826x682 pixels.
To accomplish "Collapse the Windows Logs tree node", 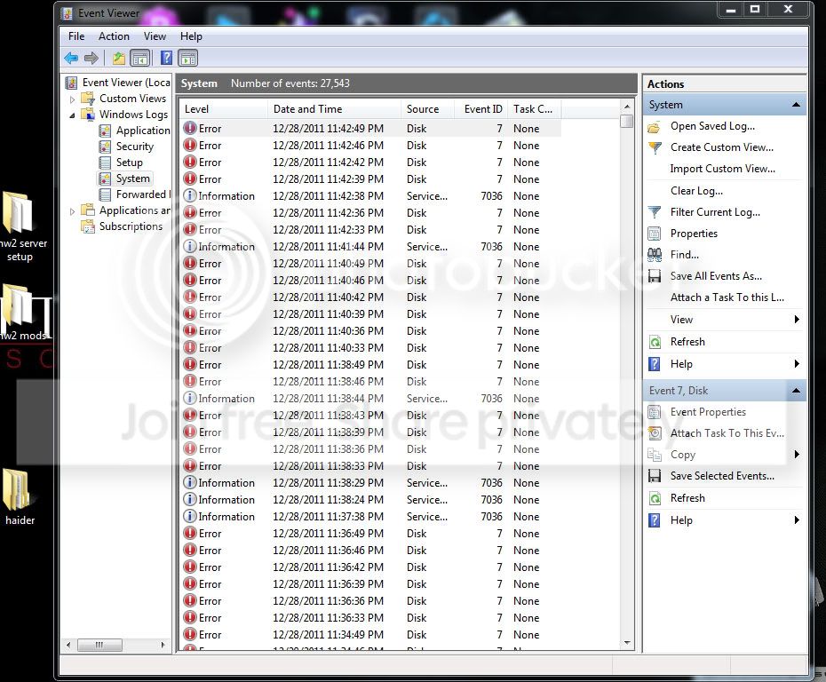I will point(72,115).
